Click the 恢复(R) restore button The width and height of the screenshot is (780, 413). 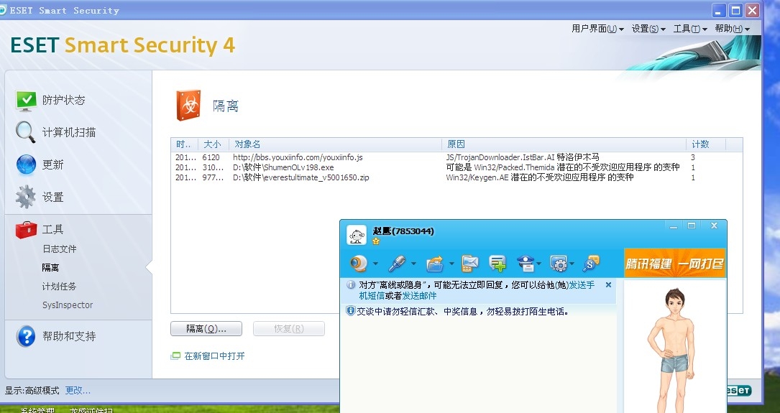(288, 328)
